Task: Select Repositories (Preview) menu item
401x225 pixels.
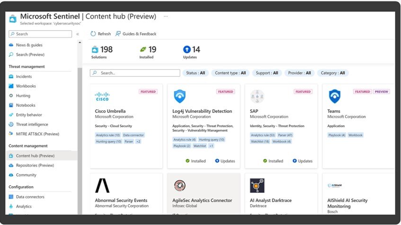Action: coord(35,165)
